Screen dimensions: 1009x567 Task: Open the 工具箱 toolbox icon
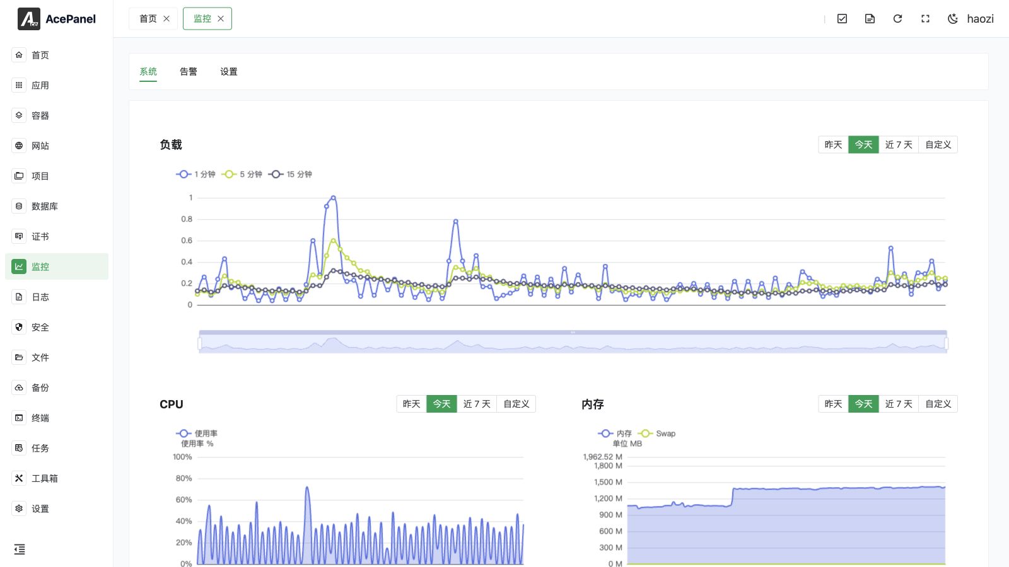click(19, 478)
